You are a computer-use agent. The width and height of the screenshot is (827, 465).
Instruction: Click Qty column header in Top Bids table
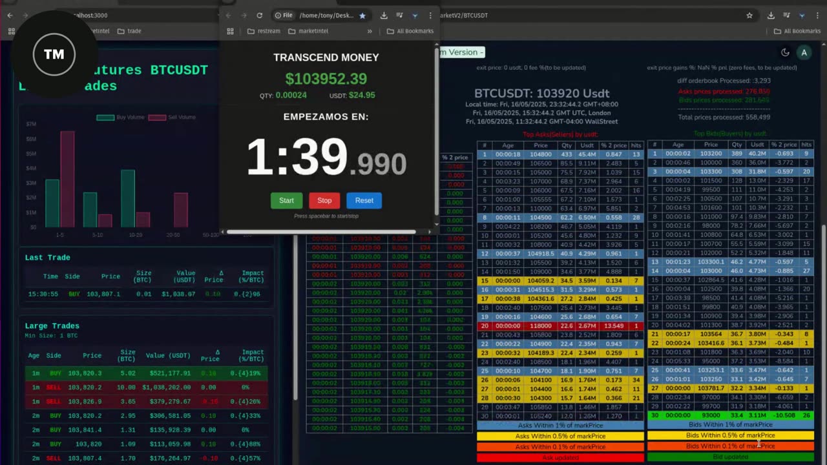point(736,145)
